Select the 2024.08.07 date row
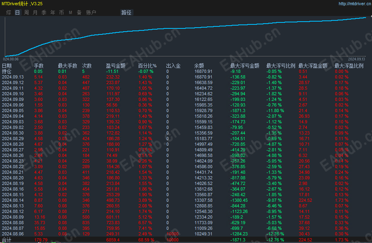 click(186, 228)
